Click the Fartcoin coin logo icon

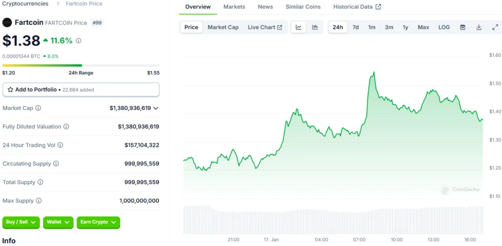(x=7, y=22)
